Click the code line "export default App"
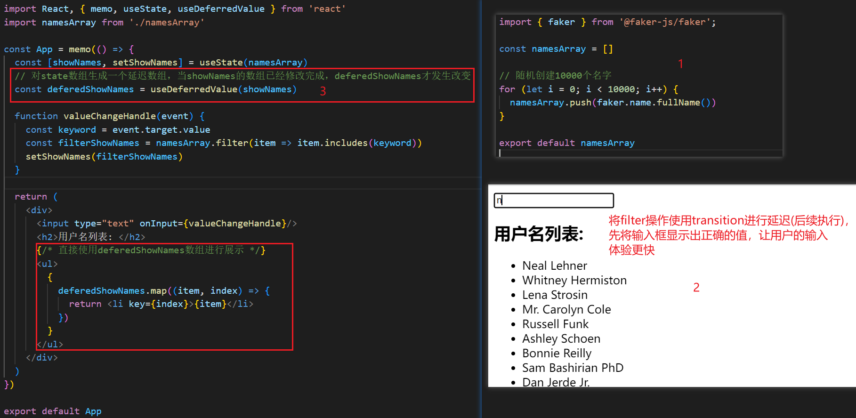 click(x=53, y=411)
